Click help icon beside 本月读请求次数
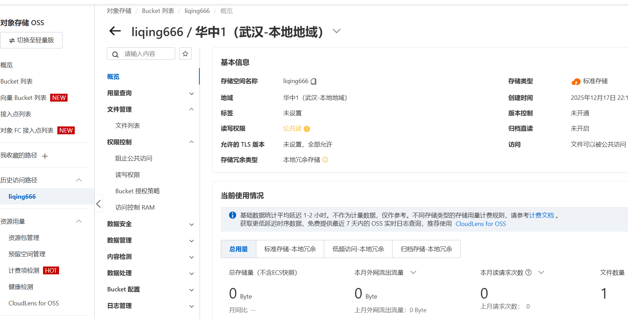The height and width of the screenshot is (319, 628). [528, 272]
